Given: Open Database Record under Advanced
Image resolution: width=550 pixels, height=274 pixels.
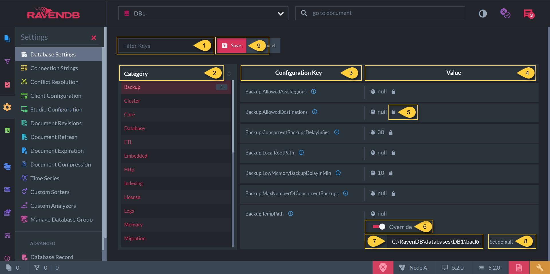Looking at the screenshot, I should [58, 257].
